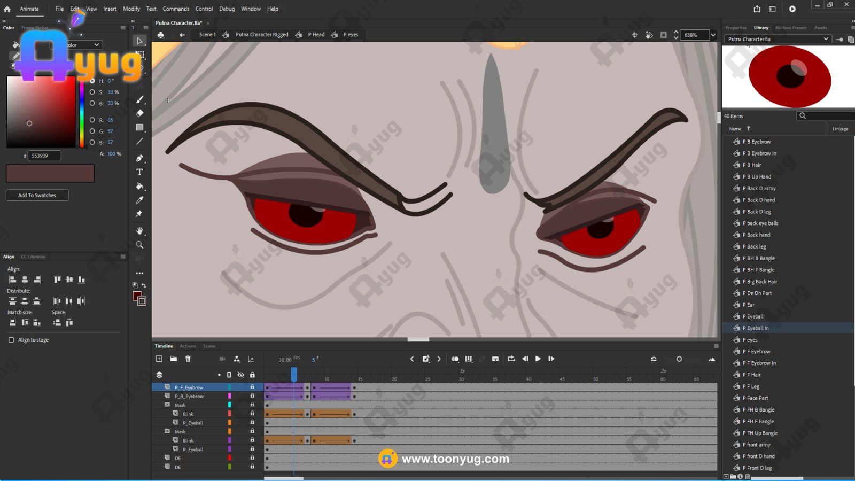Open the Putna Character.fla library dropdown
Image resolution: width=855 pixels, height=481 pixels.
tap(826, 39)
